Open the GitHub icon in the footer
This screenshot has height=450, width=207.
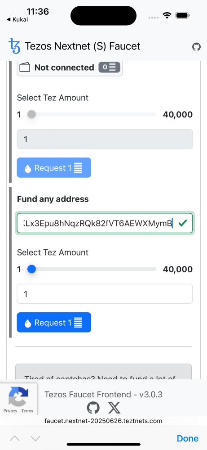coord(93,408)
